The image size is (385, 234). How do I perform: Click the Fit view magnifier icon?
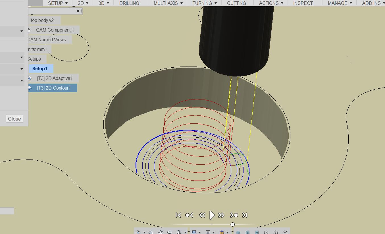pyautogui.click(x=178, y=231)
